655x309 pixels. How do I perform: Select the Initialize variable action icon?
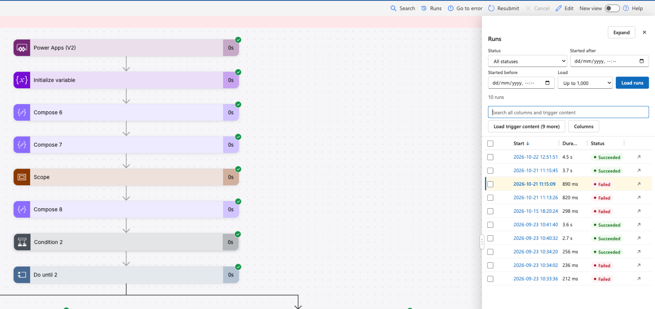[x=22, y=80]
